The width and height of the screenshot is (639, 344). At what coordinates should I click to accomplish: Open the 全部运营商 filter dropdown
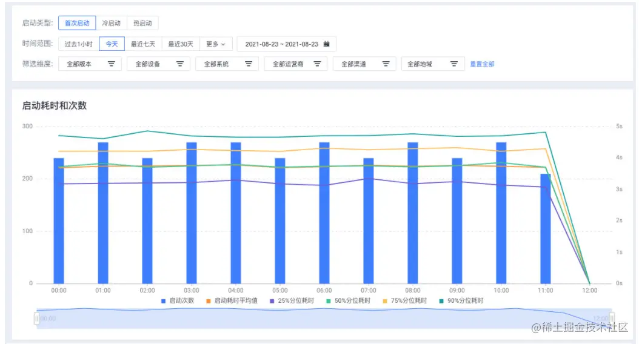coord(296,64)
